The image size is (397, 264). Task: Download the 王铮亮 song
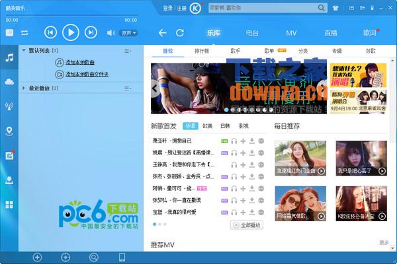click(251, 165)
